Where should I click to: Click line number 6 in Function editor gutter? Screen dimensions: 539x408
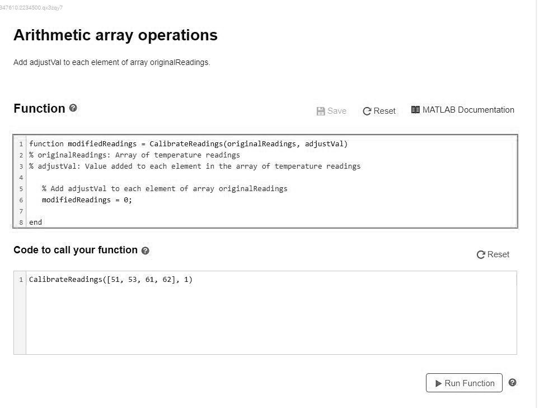21,200
